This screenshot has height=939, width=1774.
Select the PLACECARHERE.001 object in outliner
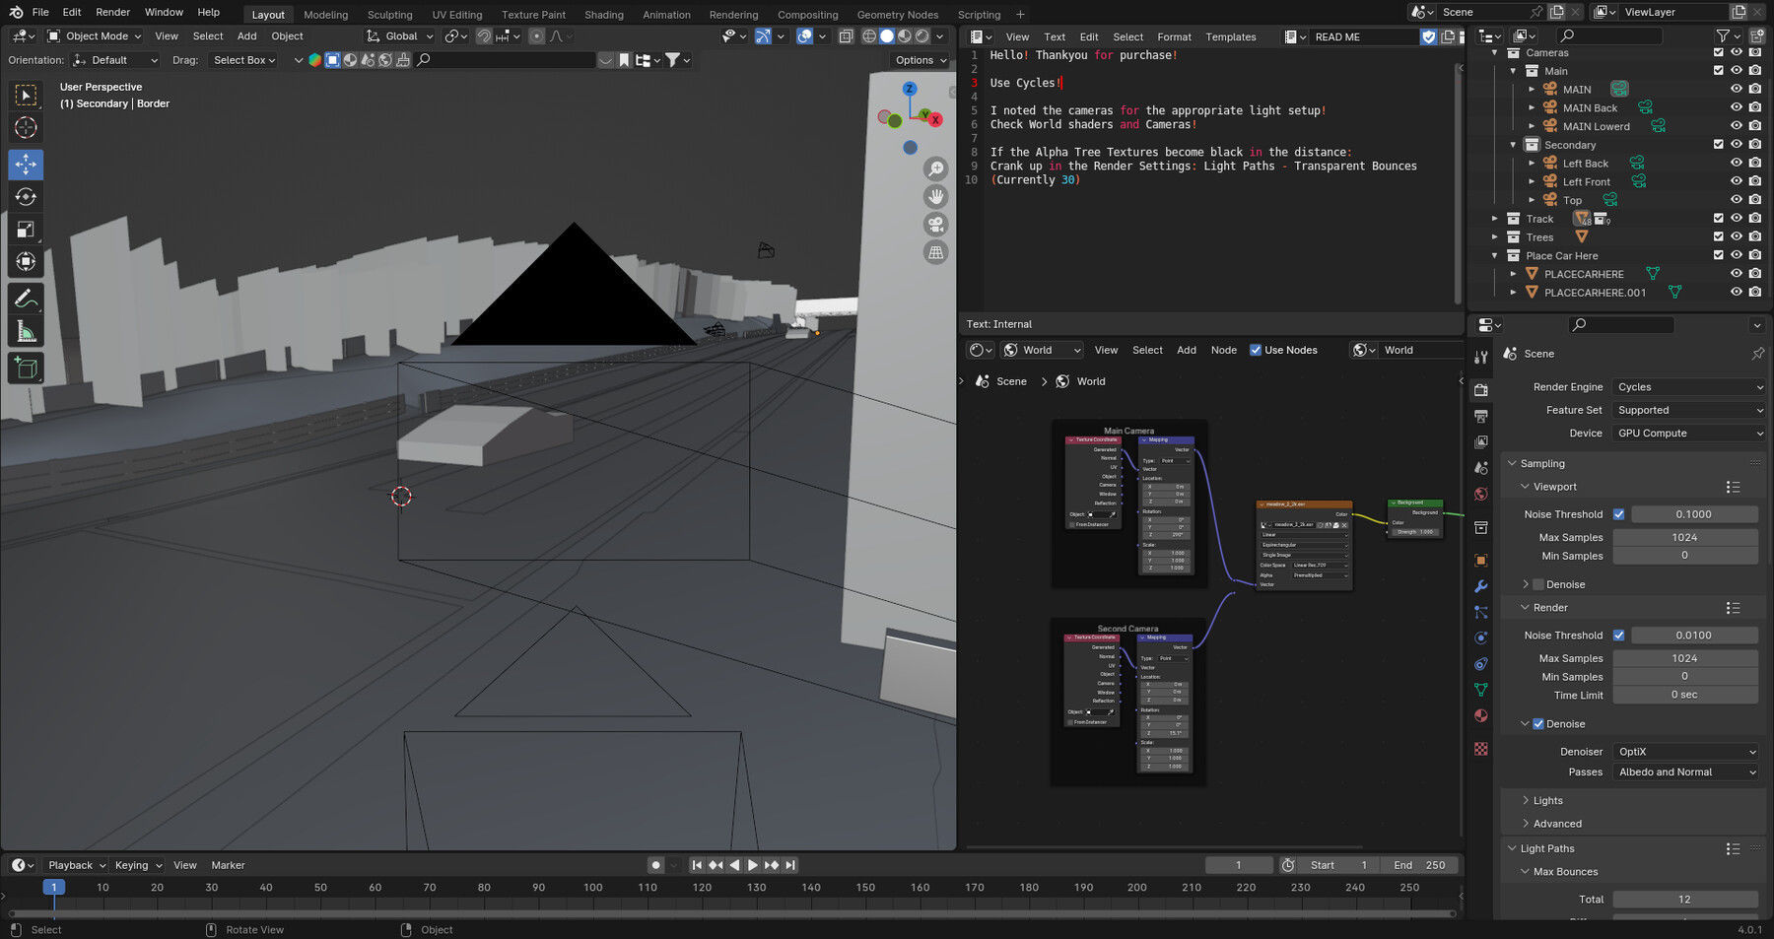click(x=1595, y=293)
